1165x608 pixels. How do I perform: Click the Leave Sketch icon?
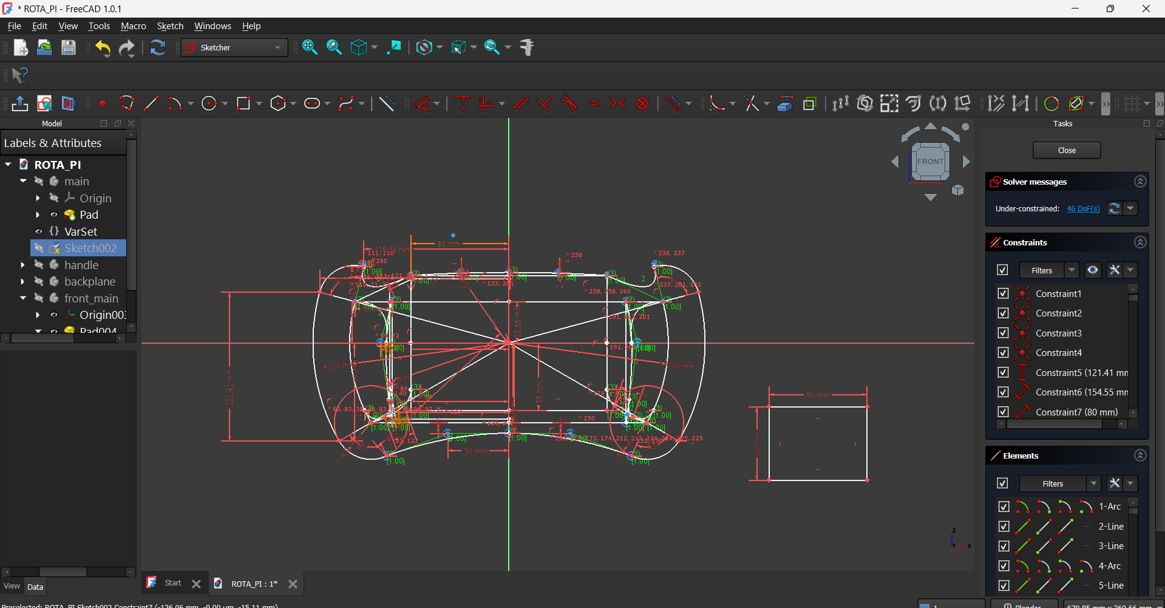(19, 104)
